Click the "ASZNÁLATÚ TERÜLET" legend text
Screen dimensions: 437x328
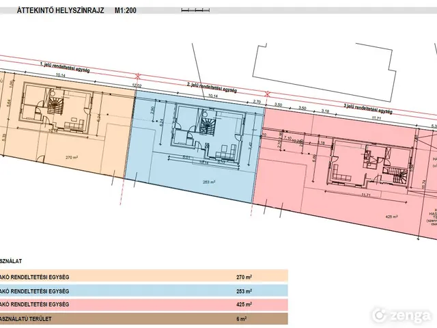point(26,319)
